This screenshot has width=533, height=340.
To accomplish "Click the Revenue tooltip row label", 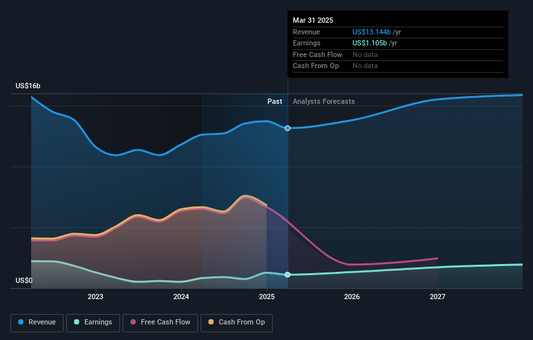I will 306,32.
